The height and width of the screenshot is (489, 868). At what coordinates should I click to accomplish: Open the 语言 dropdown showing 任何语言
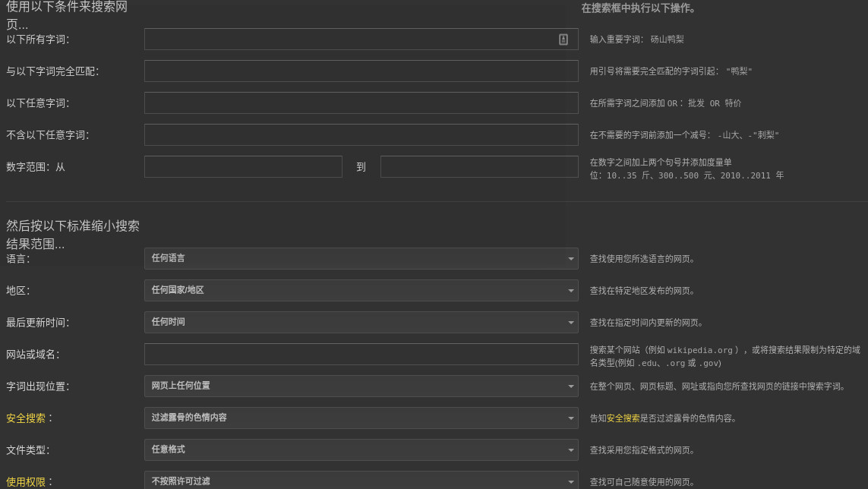click(361, 259)
